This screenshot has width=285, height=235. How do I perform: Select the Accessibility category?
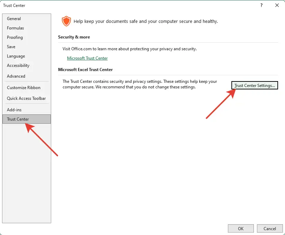pos(18,65)
